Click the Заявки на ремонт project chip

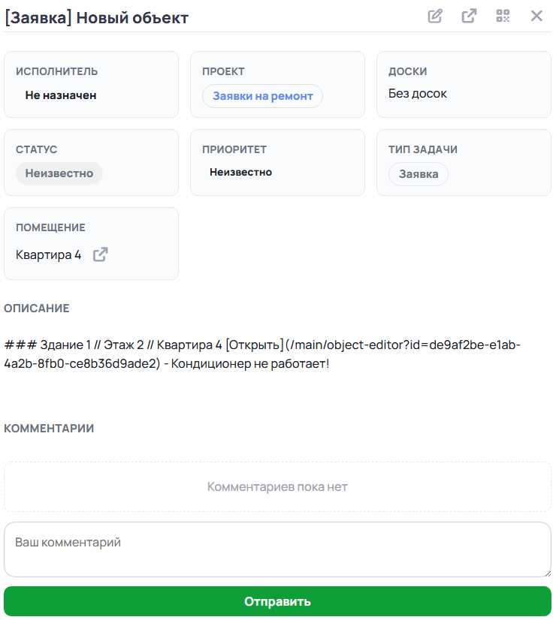tap(262, 96)
